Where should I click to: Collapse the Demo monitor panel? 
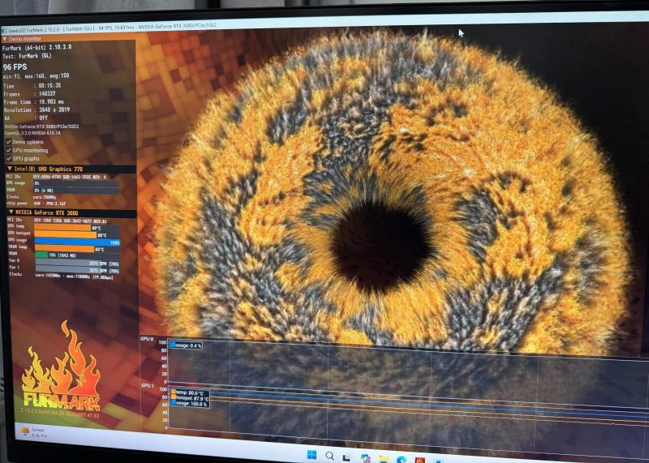(x=5, y=39)
